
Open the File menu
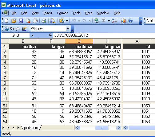click(x=14, y=13)
